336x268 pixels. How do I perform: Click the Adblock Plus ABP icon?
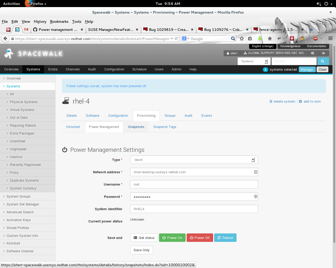(x=316, y=38)
